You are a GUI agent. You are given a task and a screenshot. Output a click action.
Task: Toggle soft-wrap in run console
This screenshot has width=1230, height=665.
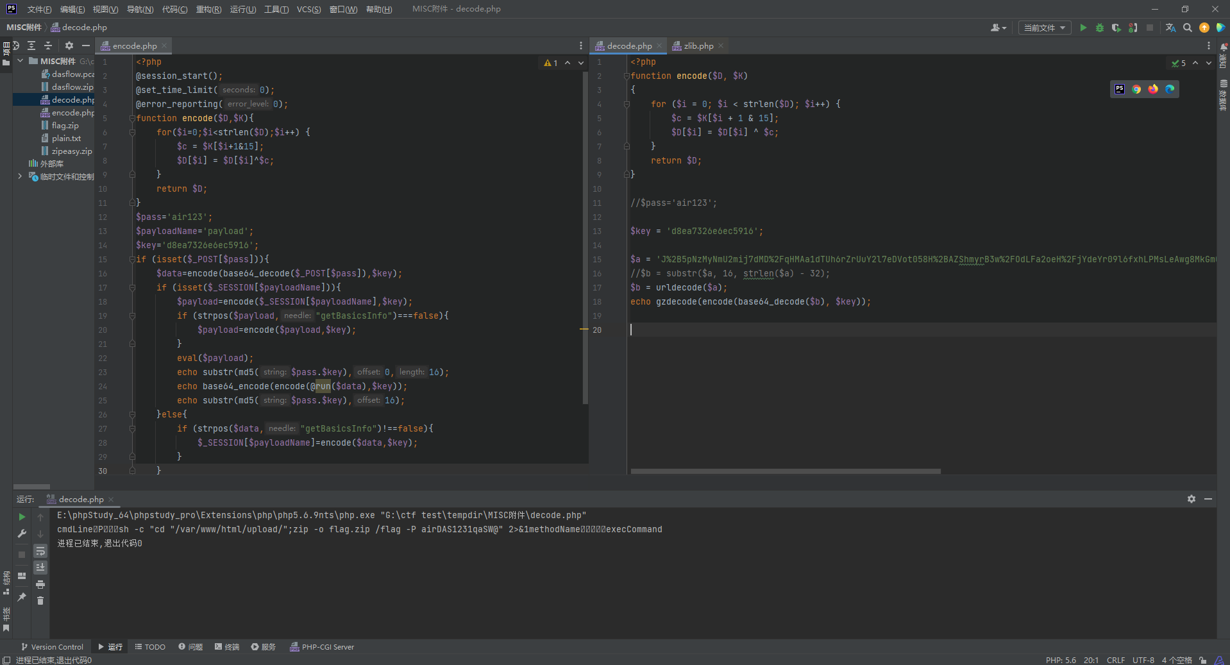(x=40, y=551)
